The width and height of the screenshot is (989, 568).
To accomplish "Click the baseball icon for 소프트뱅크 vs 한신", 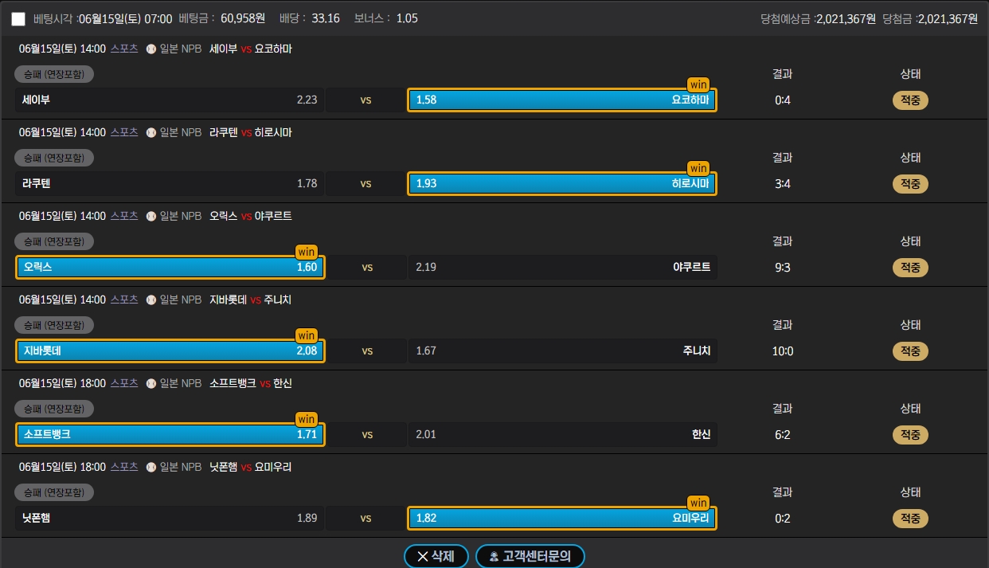I will coord(151,383).
